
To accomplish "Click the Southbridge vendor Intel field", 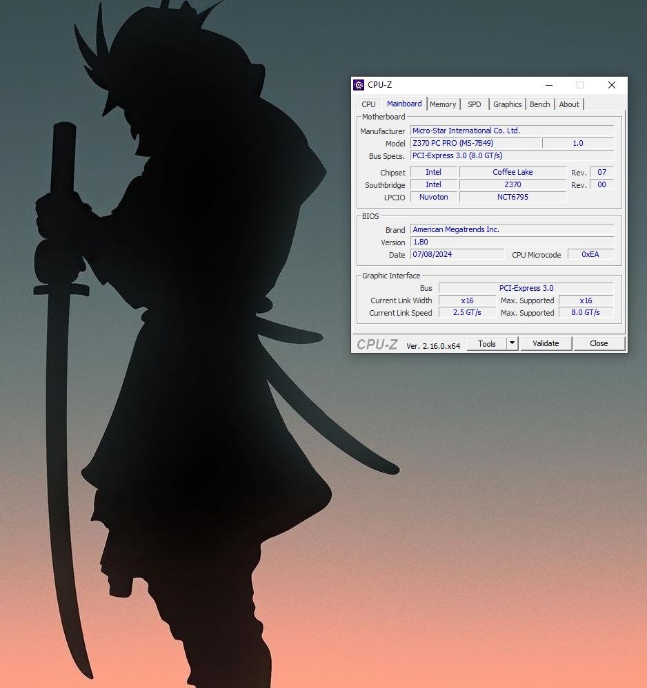I will [433, 184].
